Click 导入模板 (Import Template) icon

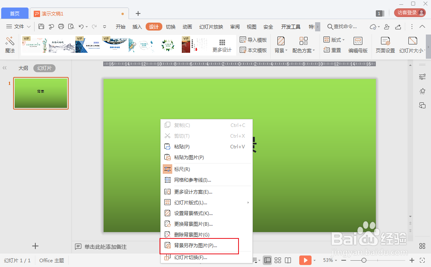254,40
